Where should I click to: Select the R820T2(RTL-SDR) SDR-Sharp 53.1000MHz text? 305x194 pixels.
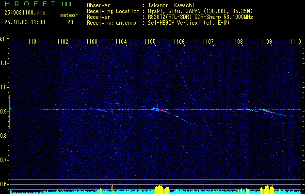(x=200, y=17)
